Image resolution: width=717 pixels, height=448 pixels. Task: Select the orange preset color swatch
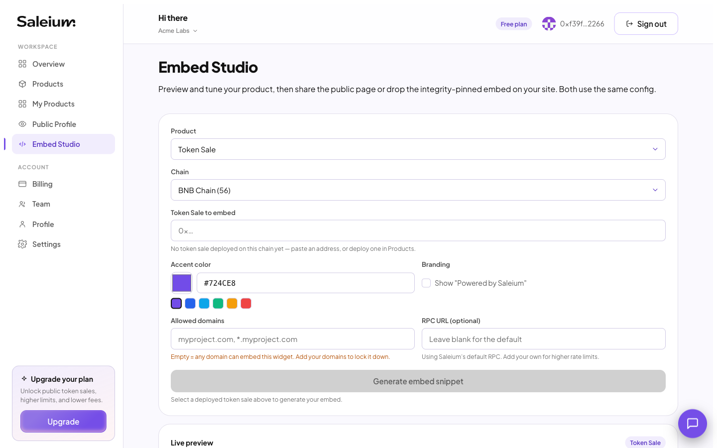pyautogui.click(x=232, y=303)
